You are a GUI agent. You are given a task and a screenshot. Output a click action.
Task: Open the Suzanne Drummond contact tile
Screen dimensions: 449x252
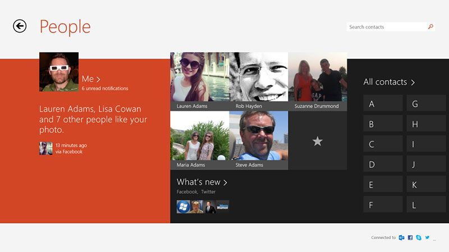point(318,81)
